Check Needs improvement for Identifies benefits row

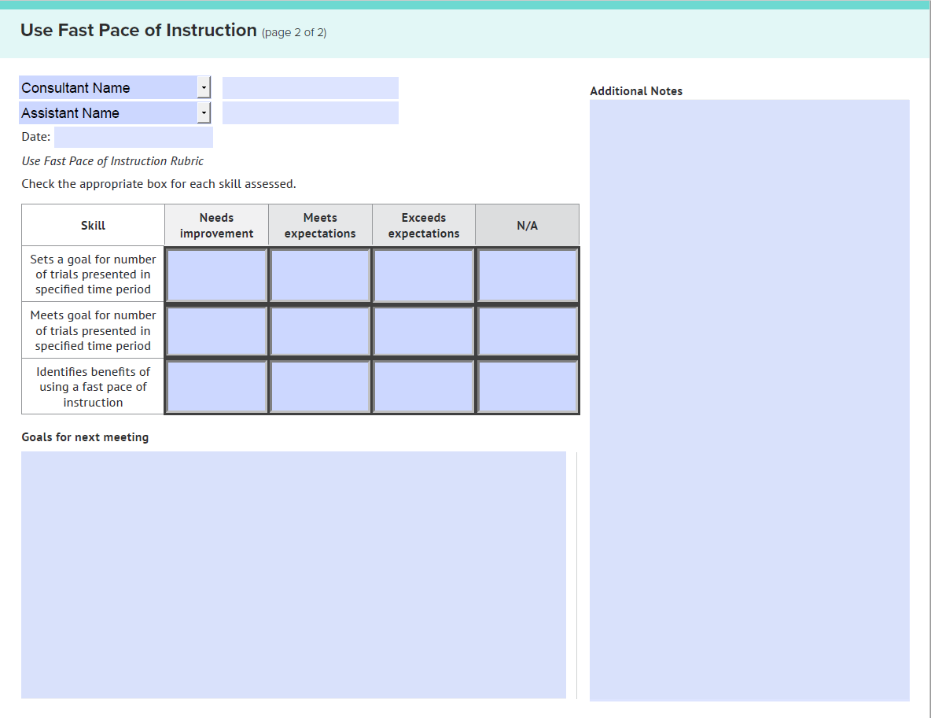[x=216, y=387]
